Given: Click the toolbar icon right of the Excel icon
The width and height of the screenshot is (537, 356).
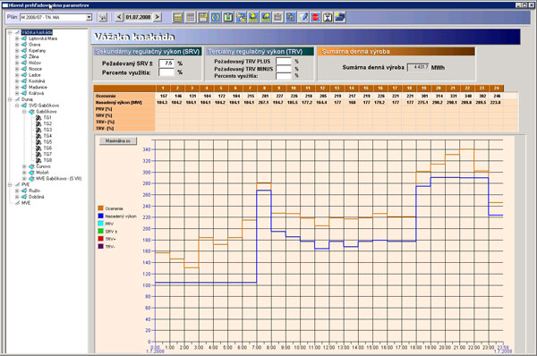Looking at the screenshot, I should tap(241, 17).
